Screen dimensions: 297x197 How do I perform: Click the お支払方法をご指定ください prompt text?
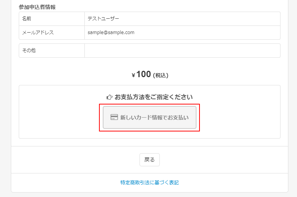[154, 97]
